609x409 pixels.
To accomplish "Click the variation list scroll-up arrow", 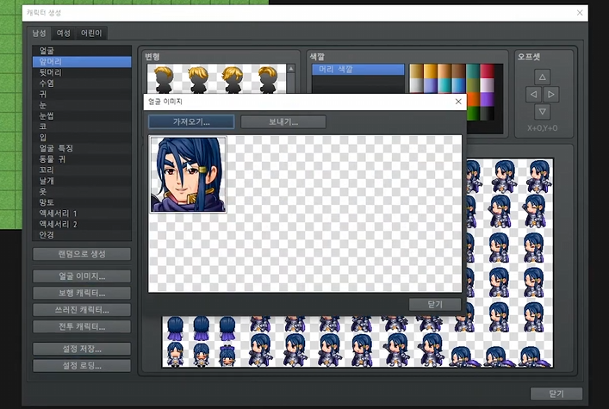I will tap(291, 69).
